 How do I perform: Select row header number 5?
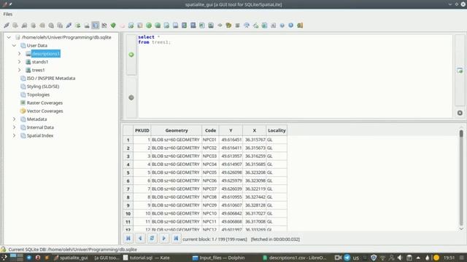(x=128, y=172)
